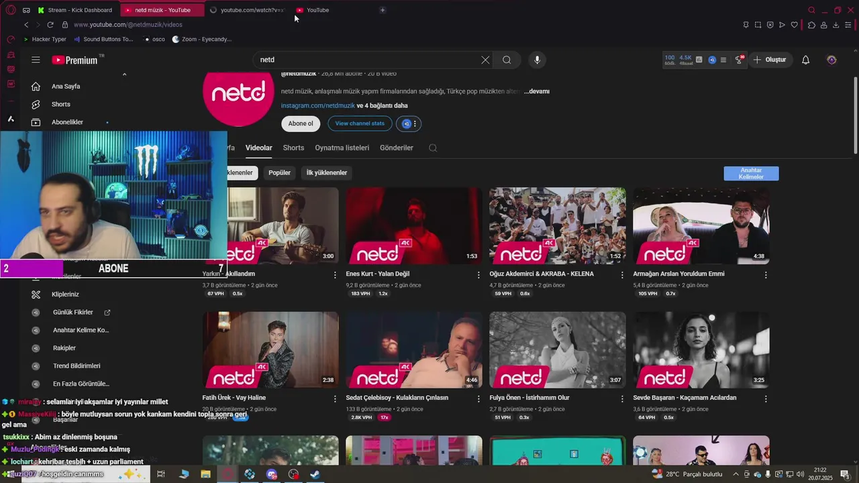Screen dimensions: 859x483
Task: Filter videos by İlk yüklenenler chip
Action: point(327,172)
